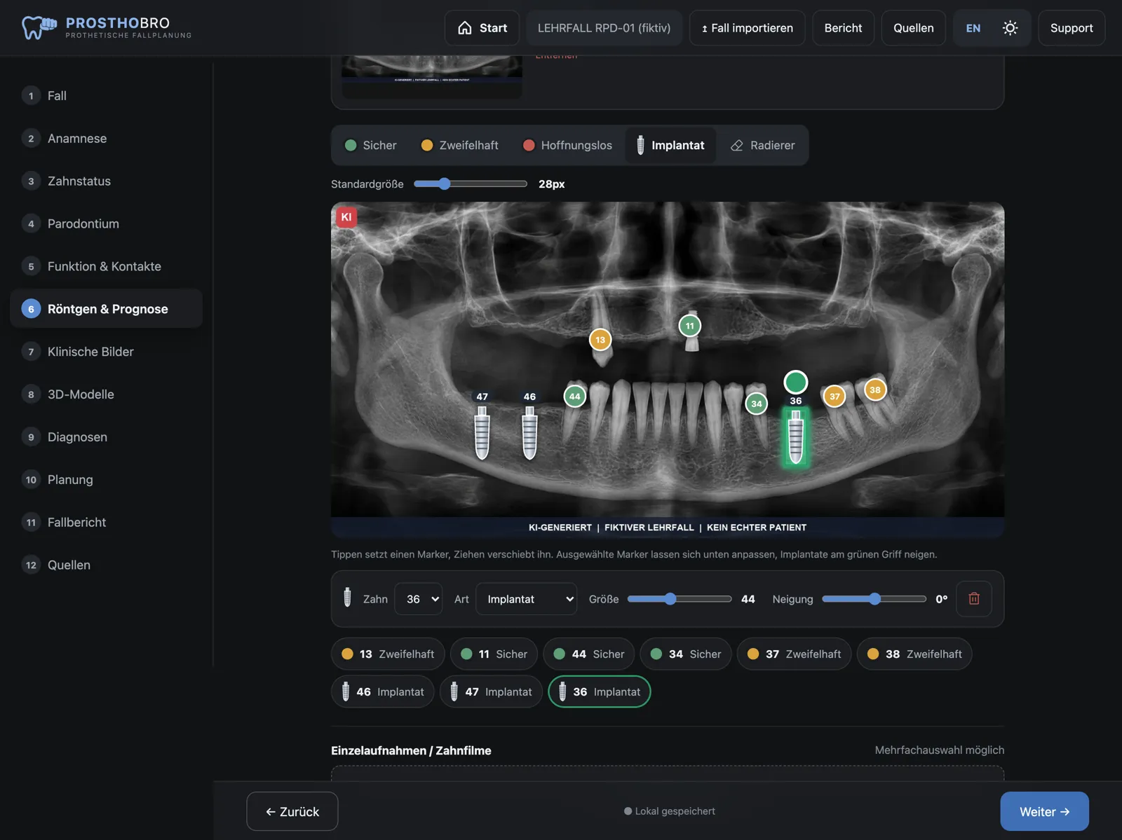Click the Lokal gespeichert status text
This screenshot has width=1122, height=840.
click(x=675, y=811)
